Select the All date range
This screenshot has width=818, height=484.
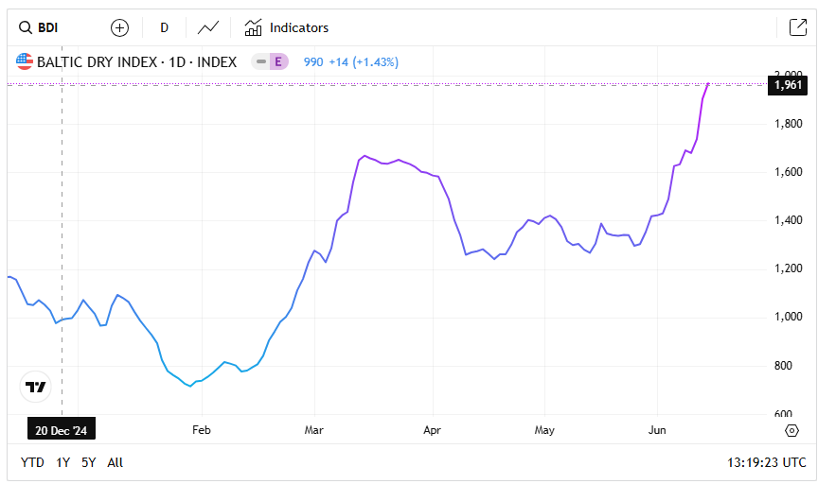point(115,462)
